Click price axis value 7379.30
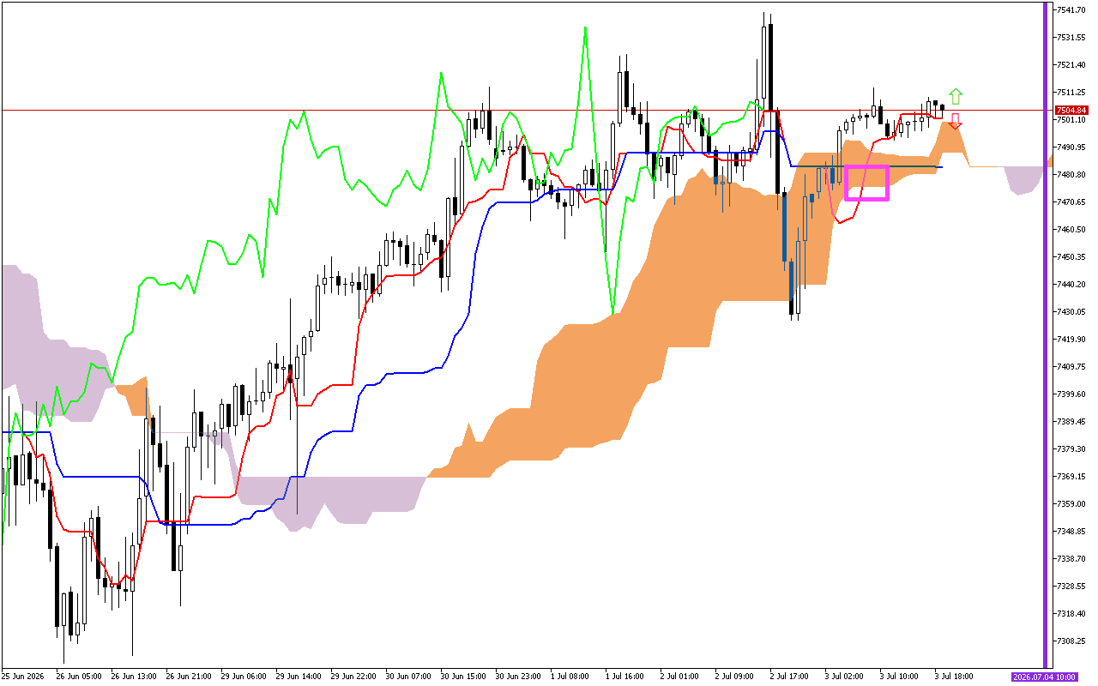Screen dimensions: 1098x686 1072,449
